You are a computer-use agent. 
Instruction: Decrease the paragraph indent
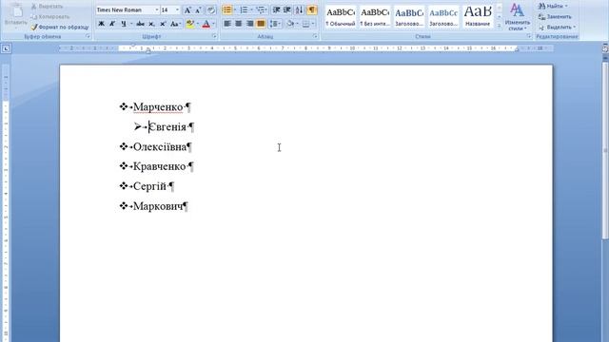click(276, 10)
